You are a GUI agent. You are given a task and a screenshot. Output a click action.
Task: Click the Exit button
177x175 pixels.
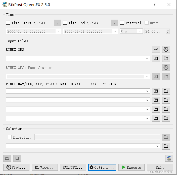pos(160,167)
